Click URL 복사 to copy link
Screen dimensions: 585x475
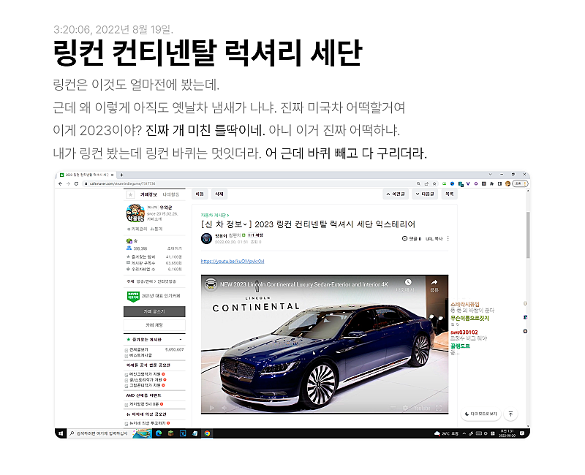434,239
